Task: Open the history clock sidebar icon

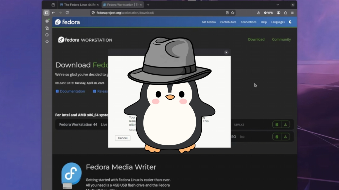Action: tap(47, 35)
